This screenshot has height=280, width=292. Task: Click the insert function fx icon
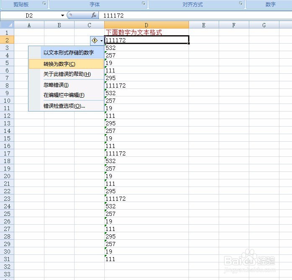[x=94, y=15]
